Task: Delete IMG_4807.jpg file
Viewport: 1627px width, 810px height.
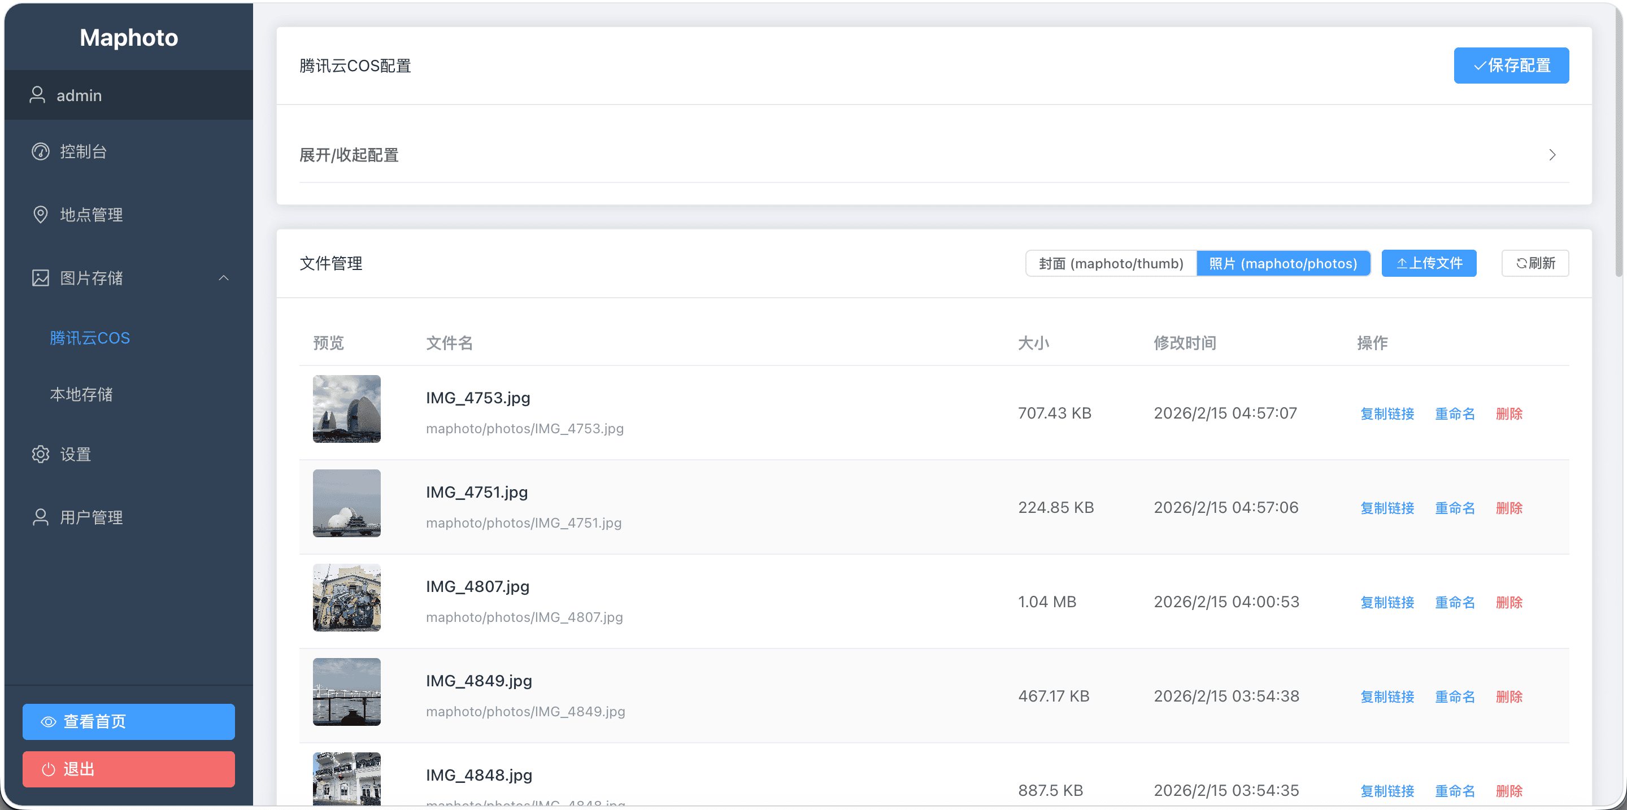Action: coord(1509,602)
